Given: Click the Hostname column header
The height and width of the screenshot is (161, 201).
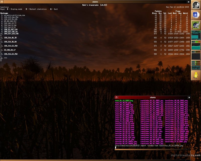Looking at the screenshot, I should click(4, 13).
